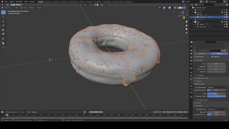The width and height of the screenshot is (229, 129).
Task: Jump to the last frame
Action: point(102,112)
